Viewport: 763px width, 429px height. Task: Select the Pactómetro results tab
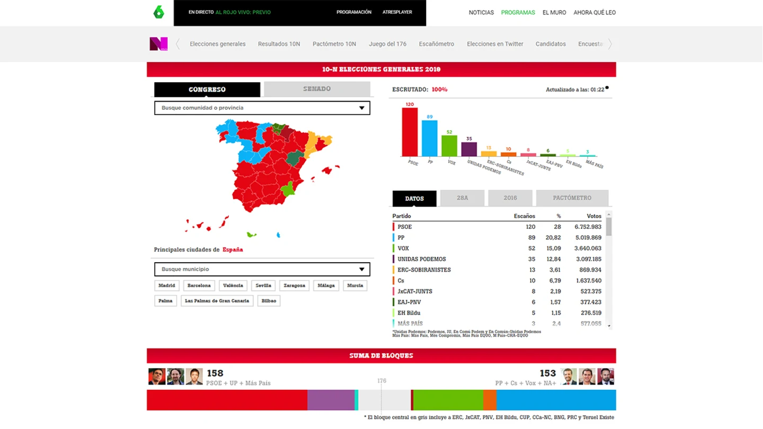[x=572, y=198]
